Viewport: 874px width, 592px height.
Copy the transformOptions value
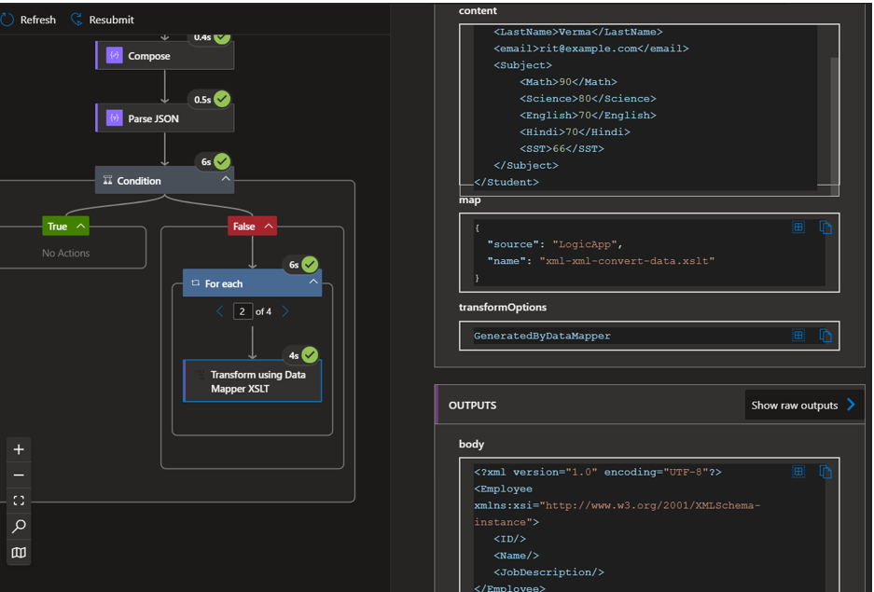tap(825, 335)
